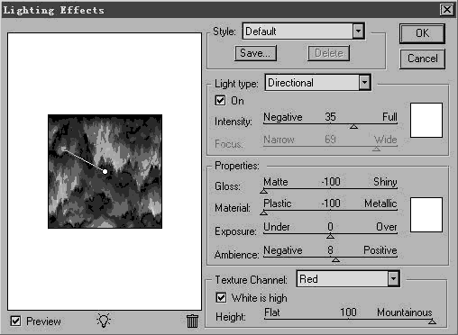Click the Over label on Exposure slider
Image resolution: width=458 pixels, height=335 pixels.
point(387,227)
